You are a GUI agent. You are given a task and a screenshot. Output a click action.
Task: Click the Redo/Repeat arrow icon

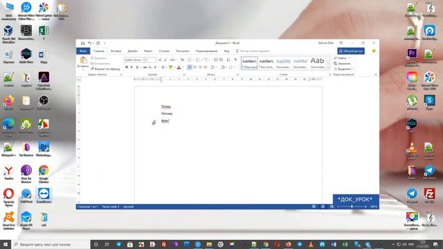point(98,43)
